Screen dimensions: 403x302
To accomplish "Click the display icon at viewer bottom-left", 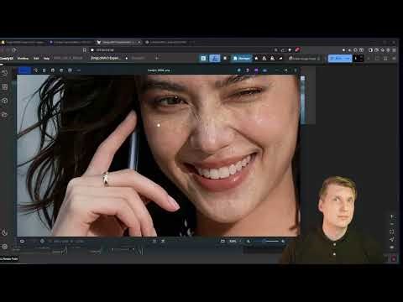I will click(x=22, y=241).
